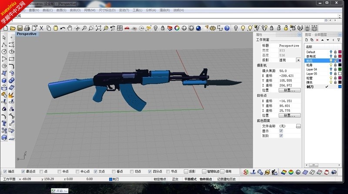Open Options with the gear icon

pos(213,28)
